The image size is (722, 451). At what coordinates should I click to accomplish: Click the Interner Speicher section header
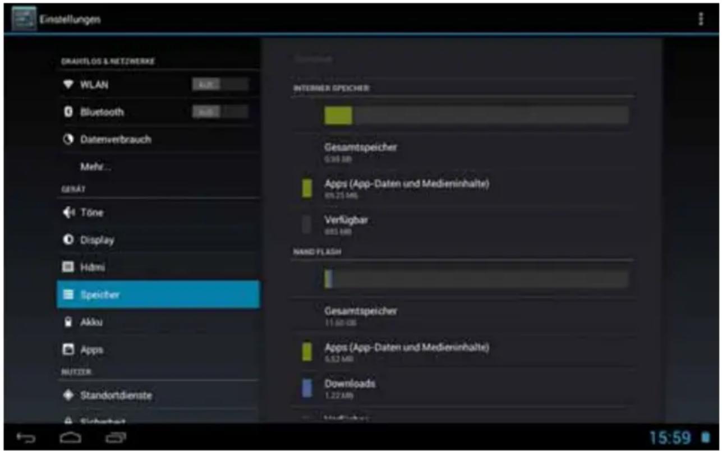pos(332,89)
